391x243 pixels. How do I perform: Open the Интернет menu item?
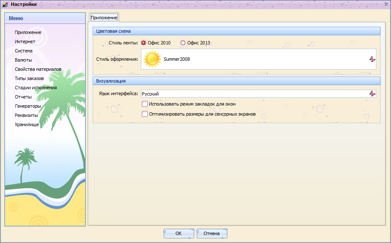[x=25, y=41]
